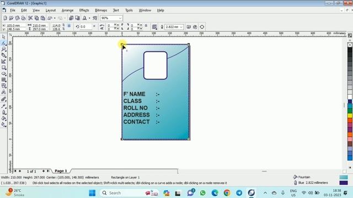Open Google Chrome from taskbar
This screenshot has width=353, height=198.
click(x=227, y=193)
